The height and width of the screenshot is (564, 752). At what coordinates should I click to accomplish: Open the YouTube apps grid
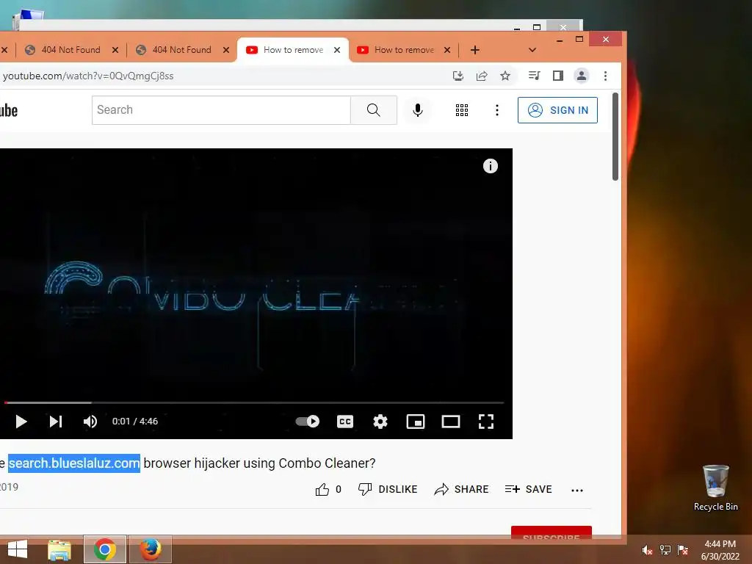(462, 110)
